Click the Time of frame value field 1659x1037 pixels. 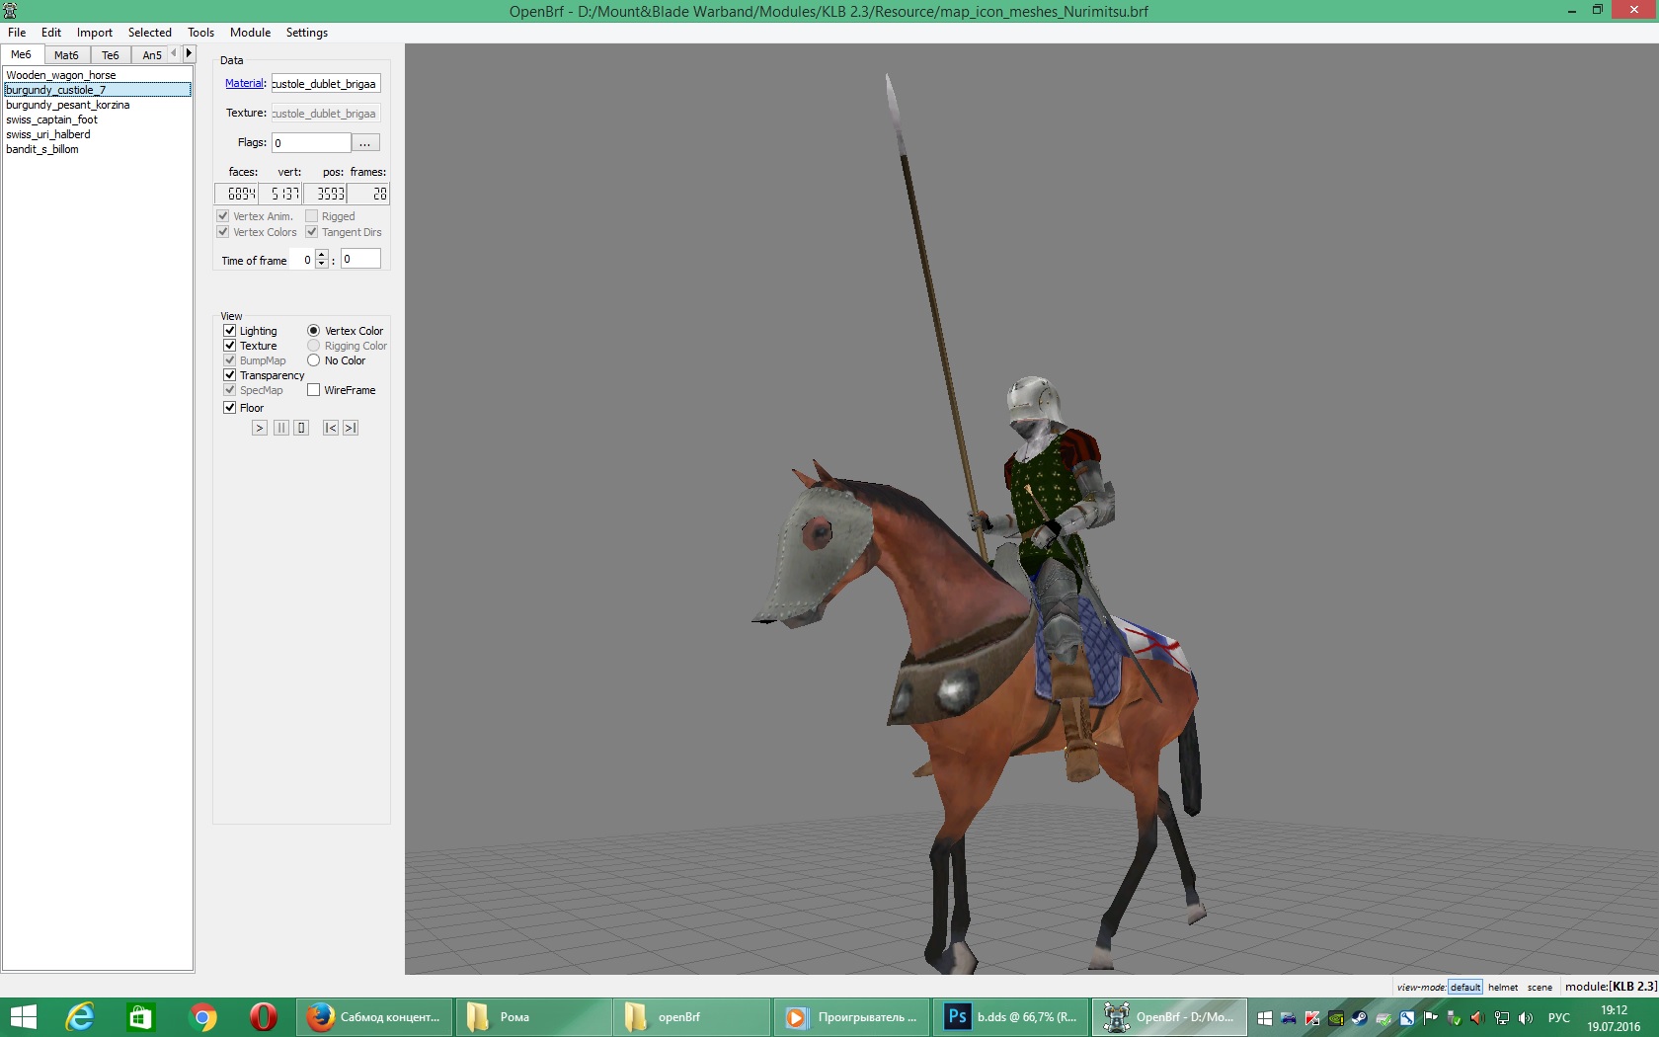[360, 259]
